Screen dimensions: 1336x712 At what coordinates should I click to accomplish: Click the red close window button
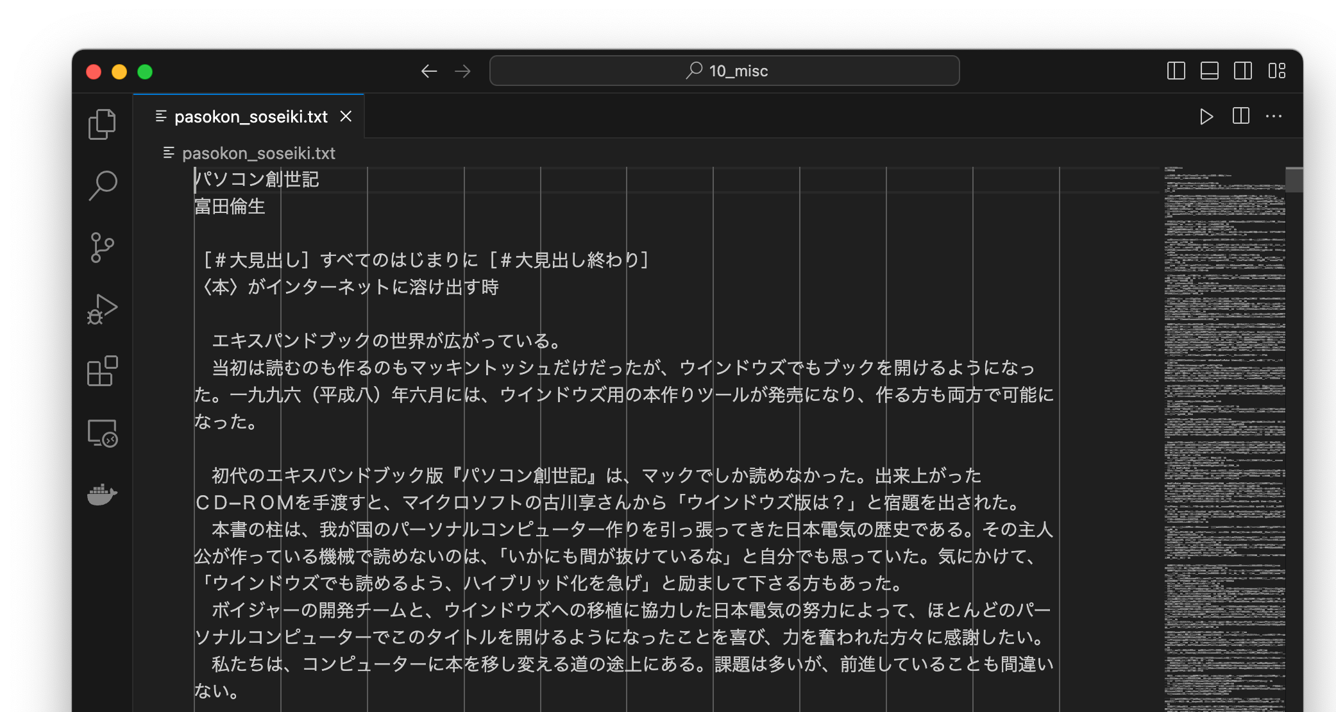coord(94,71)
